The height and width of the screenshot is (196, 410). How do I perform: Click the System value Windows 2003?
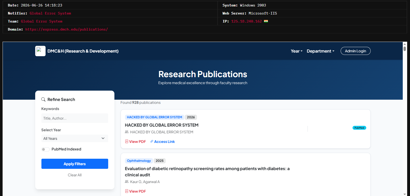[253, 5]
